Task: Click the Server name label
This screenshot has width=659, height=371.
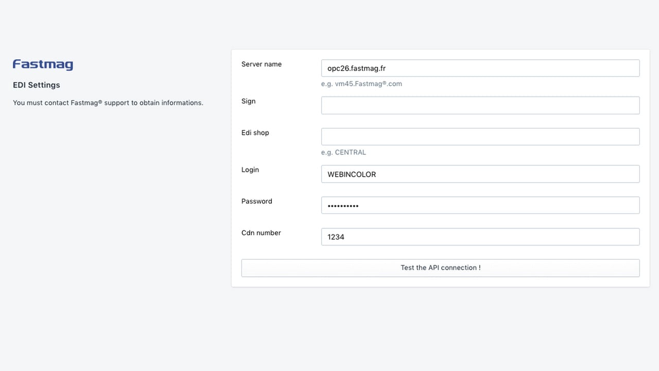Action: pyautogui.click(x=262, y=64)
